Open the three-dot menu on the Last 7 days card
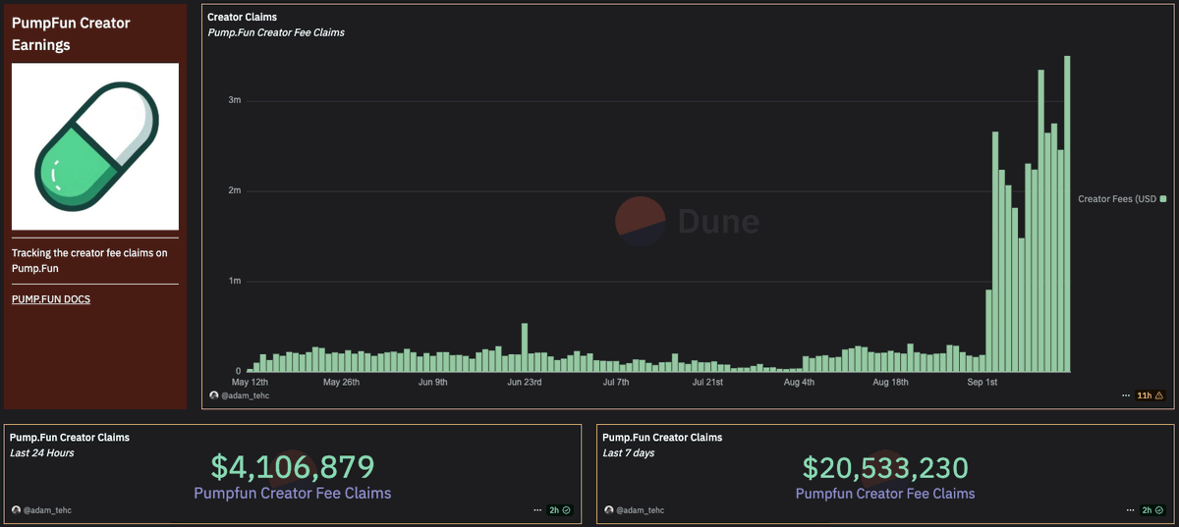 1130,510
